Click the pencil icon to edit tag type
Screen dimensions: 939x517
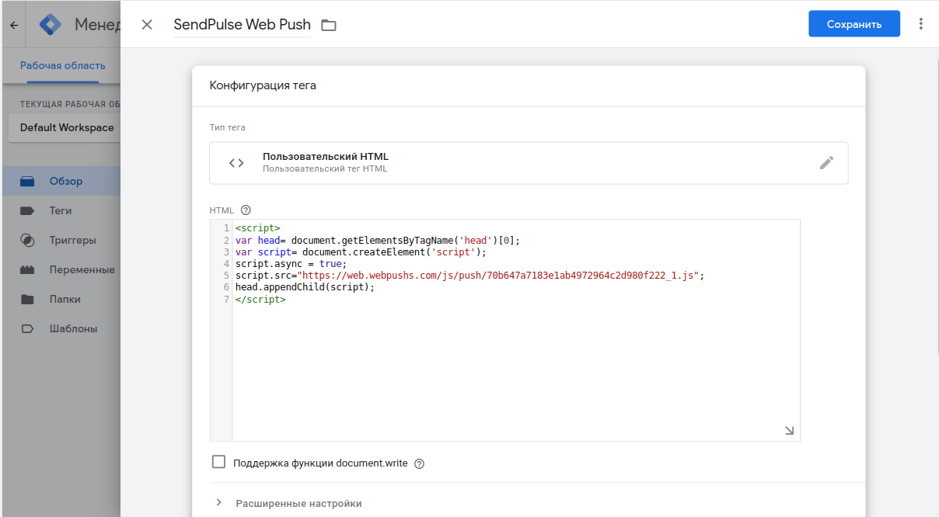826,163
